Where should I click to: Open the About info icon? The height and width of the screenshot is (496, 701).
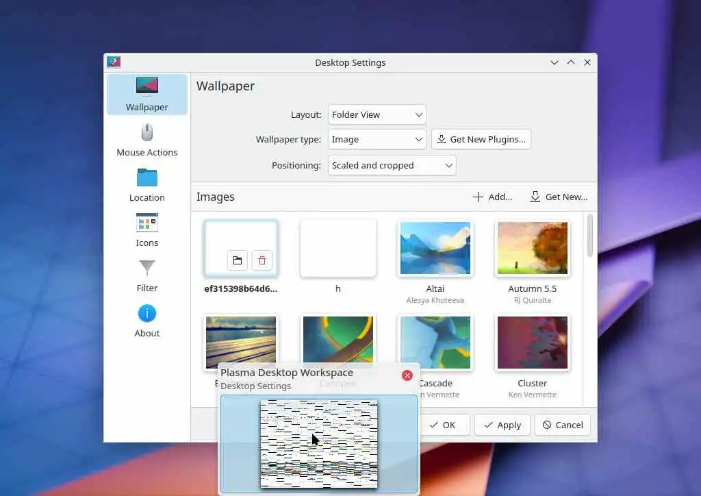pyautogui.click(x=147, y=313)
